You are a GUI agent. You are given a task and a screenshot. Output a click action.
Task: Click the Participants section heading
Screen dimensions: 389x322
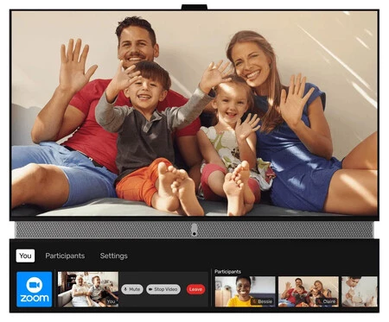pos(227,271)
